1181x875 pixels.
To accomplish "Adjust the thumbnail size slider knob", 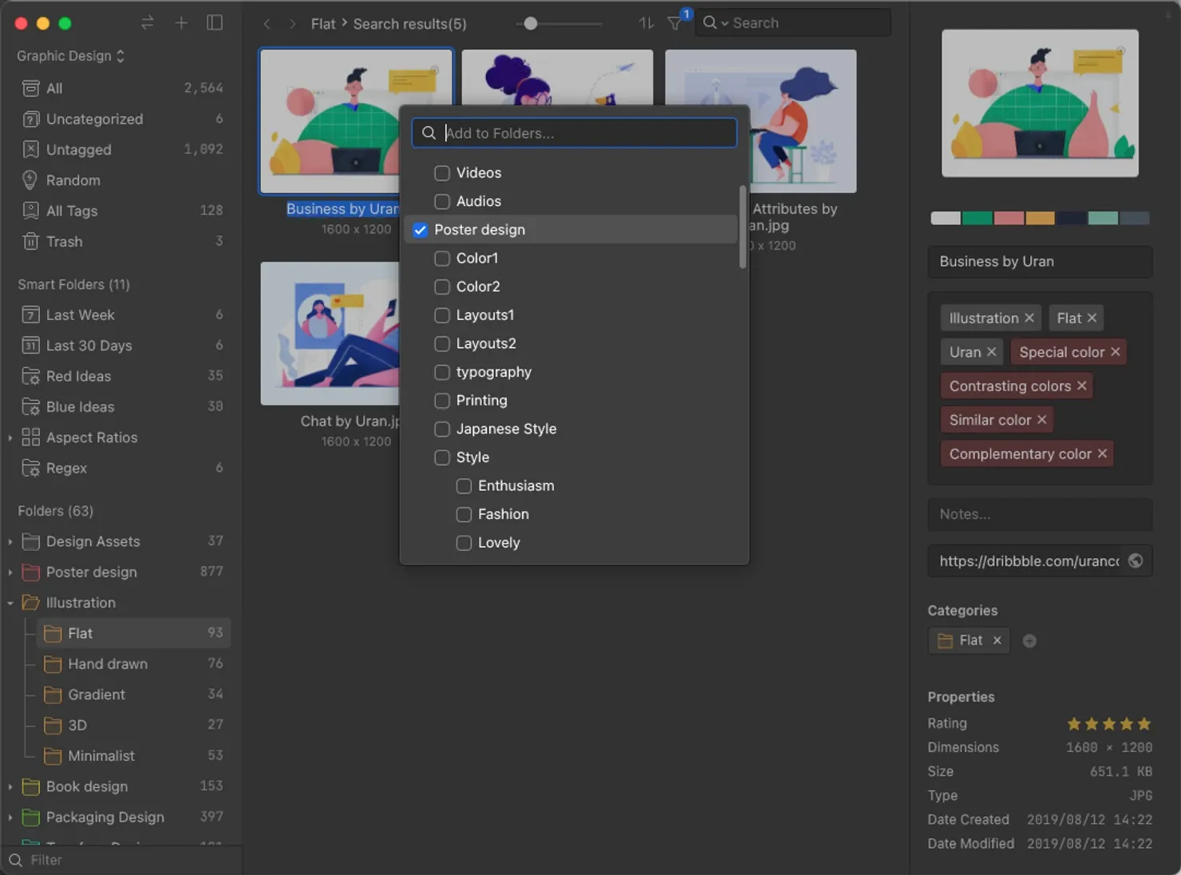I will [x=531, y=23].
